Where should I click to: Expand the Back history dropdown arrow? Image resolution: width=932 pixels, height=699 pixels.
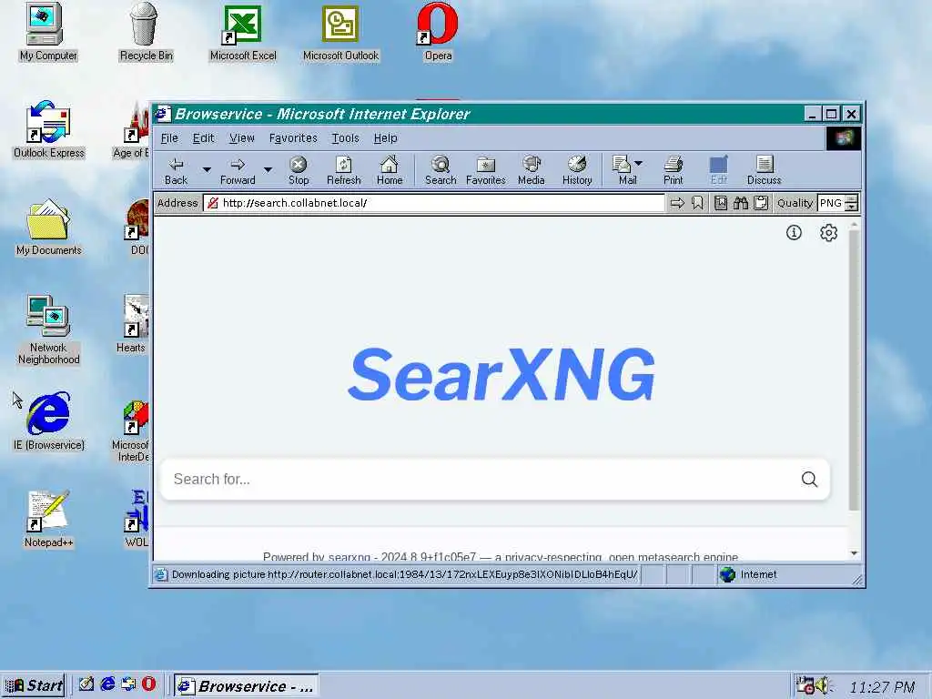point(207,170)
